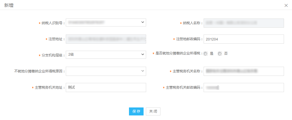
Task: Click the 纳税人名称 greyed field
Action: click(244, 23)
